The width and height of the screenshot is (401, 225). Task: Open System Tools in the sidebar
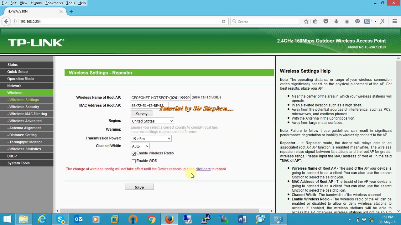click(27, 163)
